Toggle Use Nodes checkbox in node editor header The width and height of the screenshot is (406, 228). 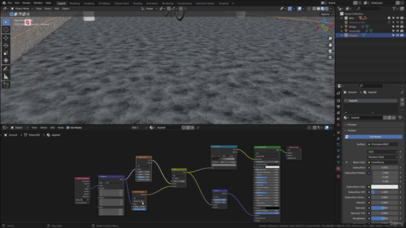pos(68,128)
